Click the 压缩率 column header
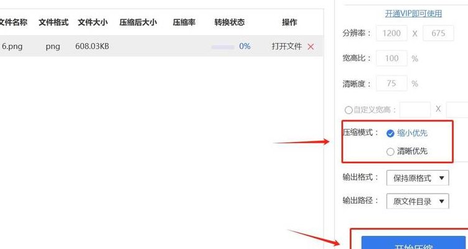 pos(184,22)
